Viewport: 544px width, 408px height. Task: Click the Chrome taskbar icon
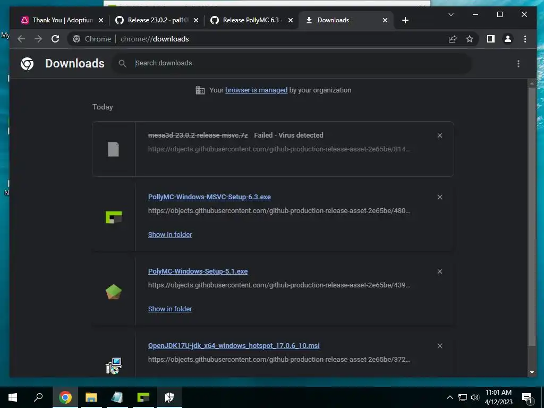coord(65,397)
